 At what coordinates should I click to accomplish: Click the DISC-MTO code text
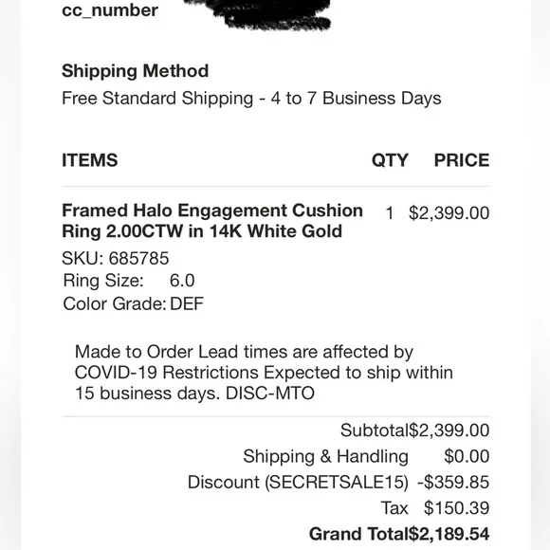point(269,394)
